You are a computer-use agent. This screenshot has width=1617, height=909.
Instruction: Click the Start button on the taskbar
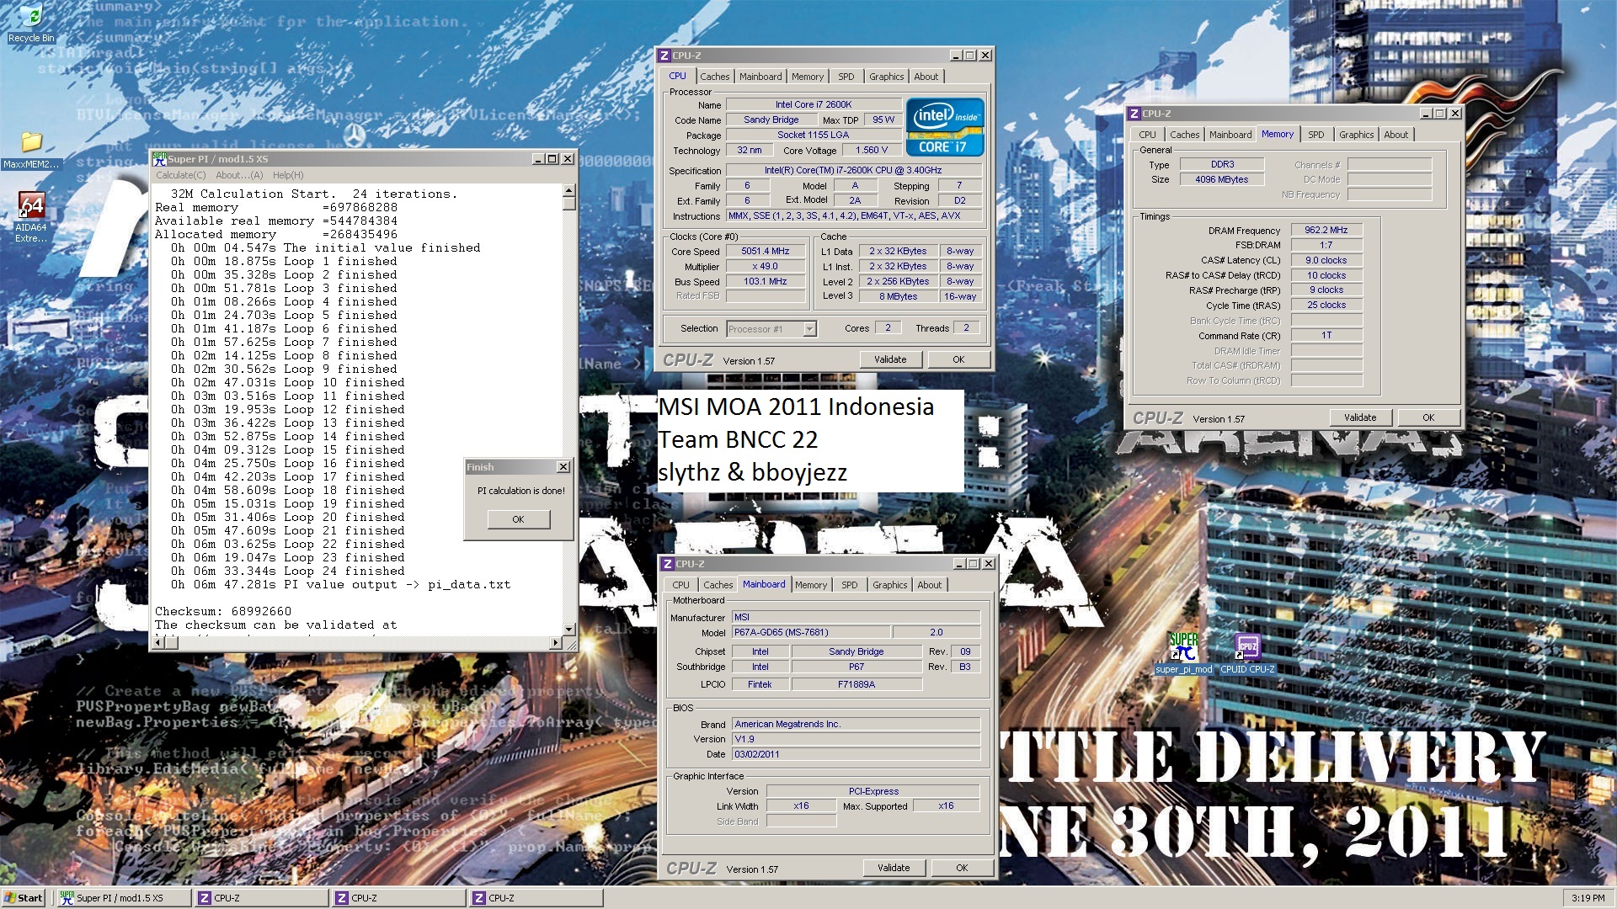(x=24, y=898)
